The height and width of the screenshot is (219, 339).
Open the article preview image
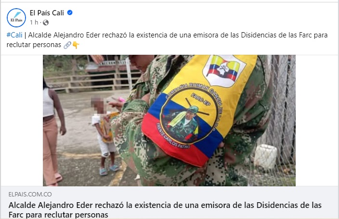pos(169,121)
